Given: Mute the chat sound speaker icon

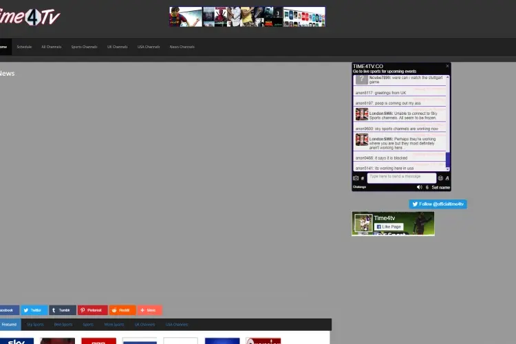Looking at the screenshot, I should click(419, 187).
